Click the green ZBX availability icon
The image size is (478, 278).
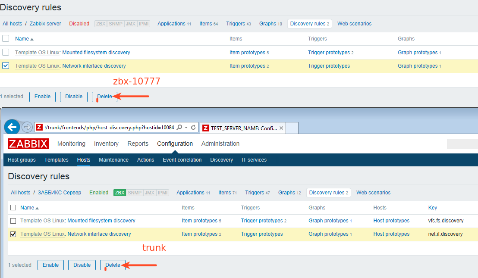[119, 193]
